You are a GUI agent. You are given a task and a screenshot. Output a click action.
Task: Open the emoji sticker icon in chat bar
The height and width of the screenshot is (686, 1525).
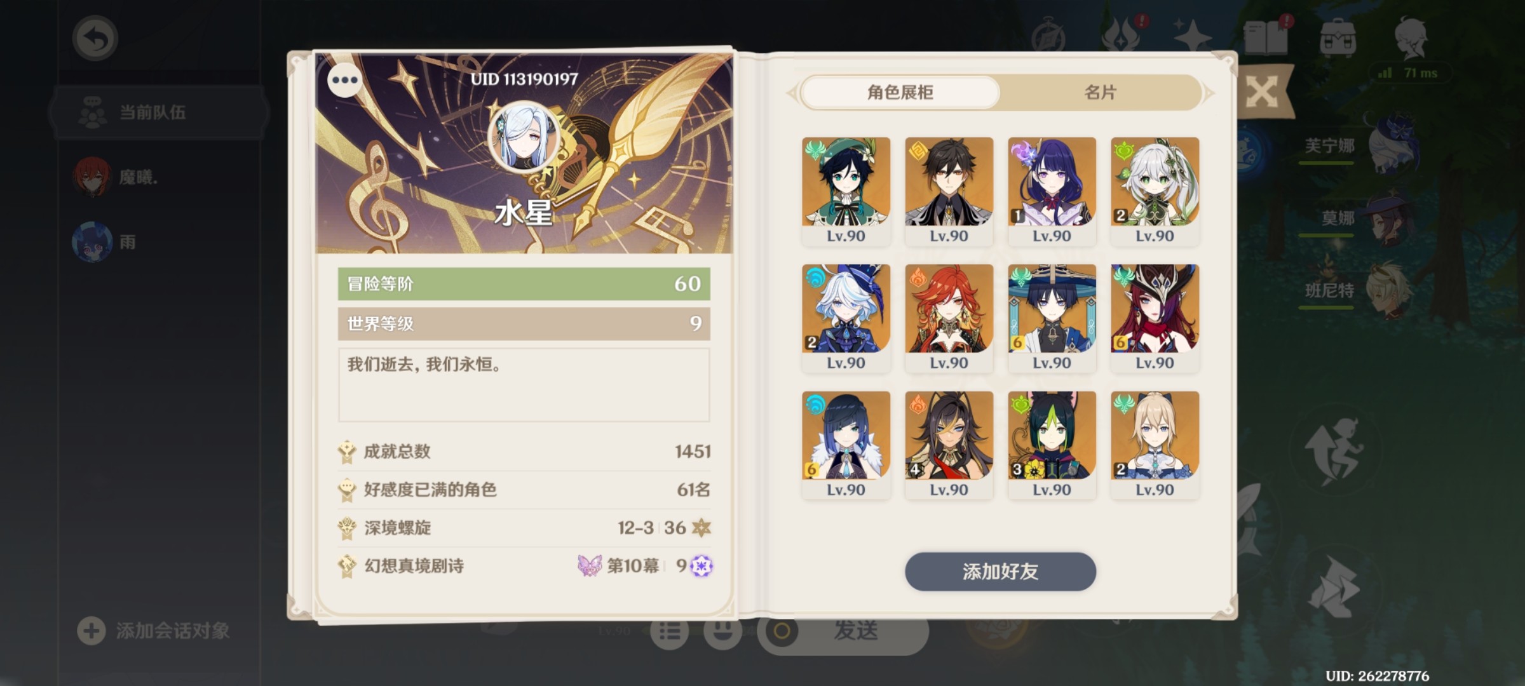point(723,631)
